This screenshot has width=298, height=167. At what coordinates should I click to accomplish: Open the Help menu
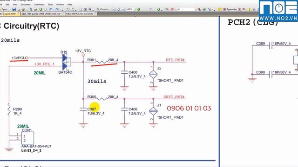70,4
